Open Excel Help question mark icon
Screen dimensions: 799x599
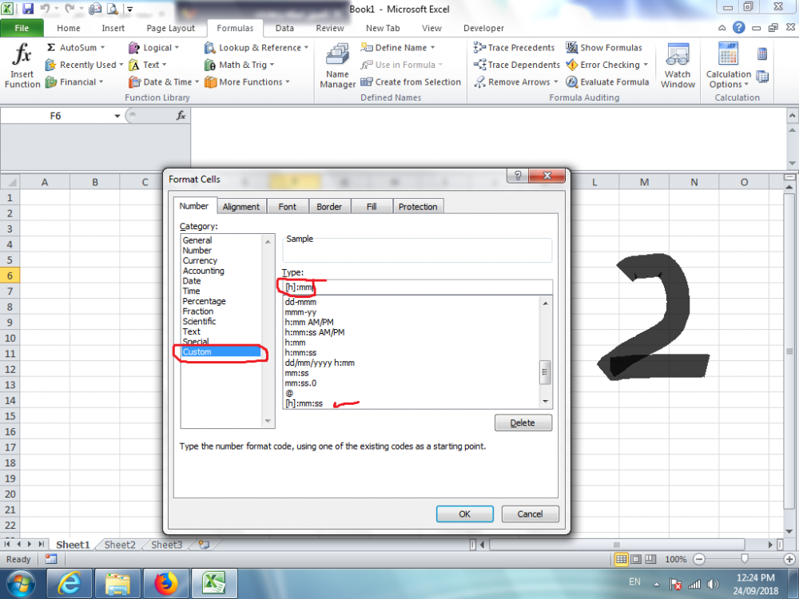pos(738,27)
